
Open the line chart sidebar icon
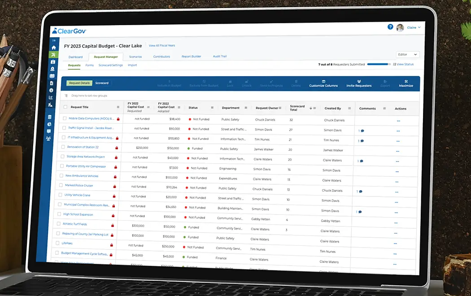click(x=51, y=97)
